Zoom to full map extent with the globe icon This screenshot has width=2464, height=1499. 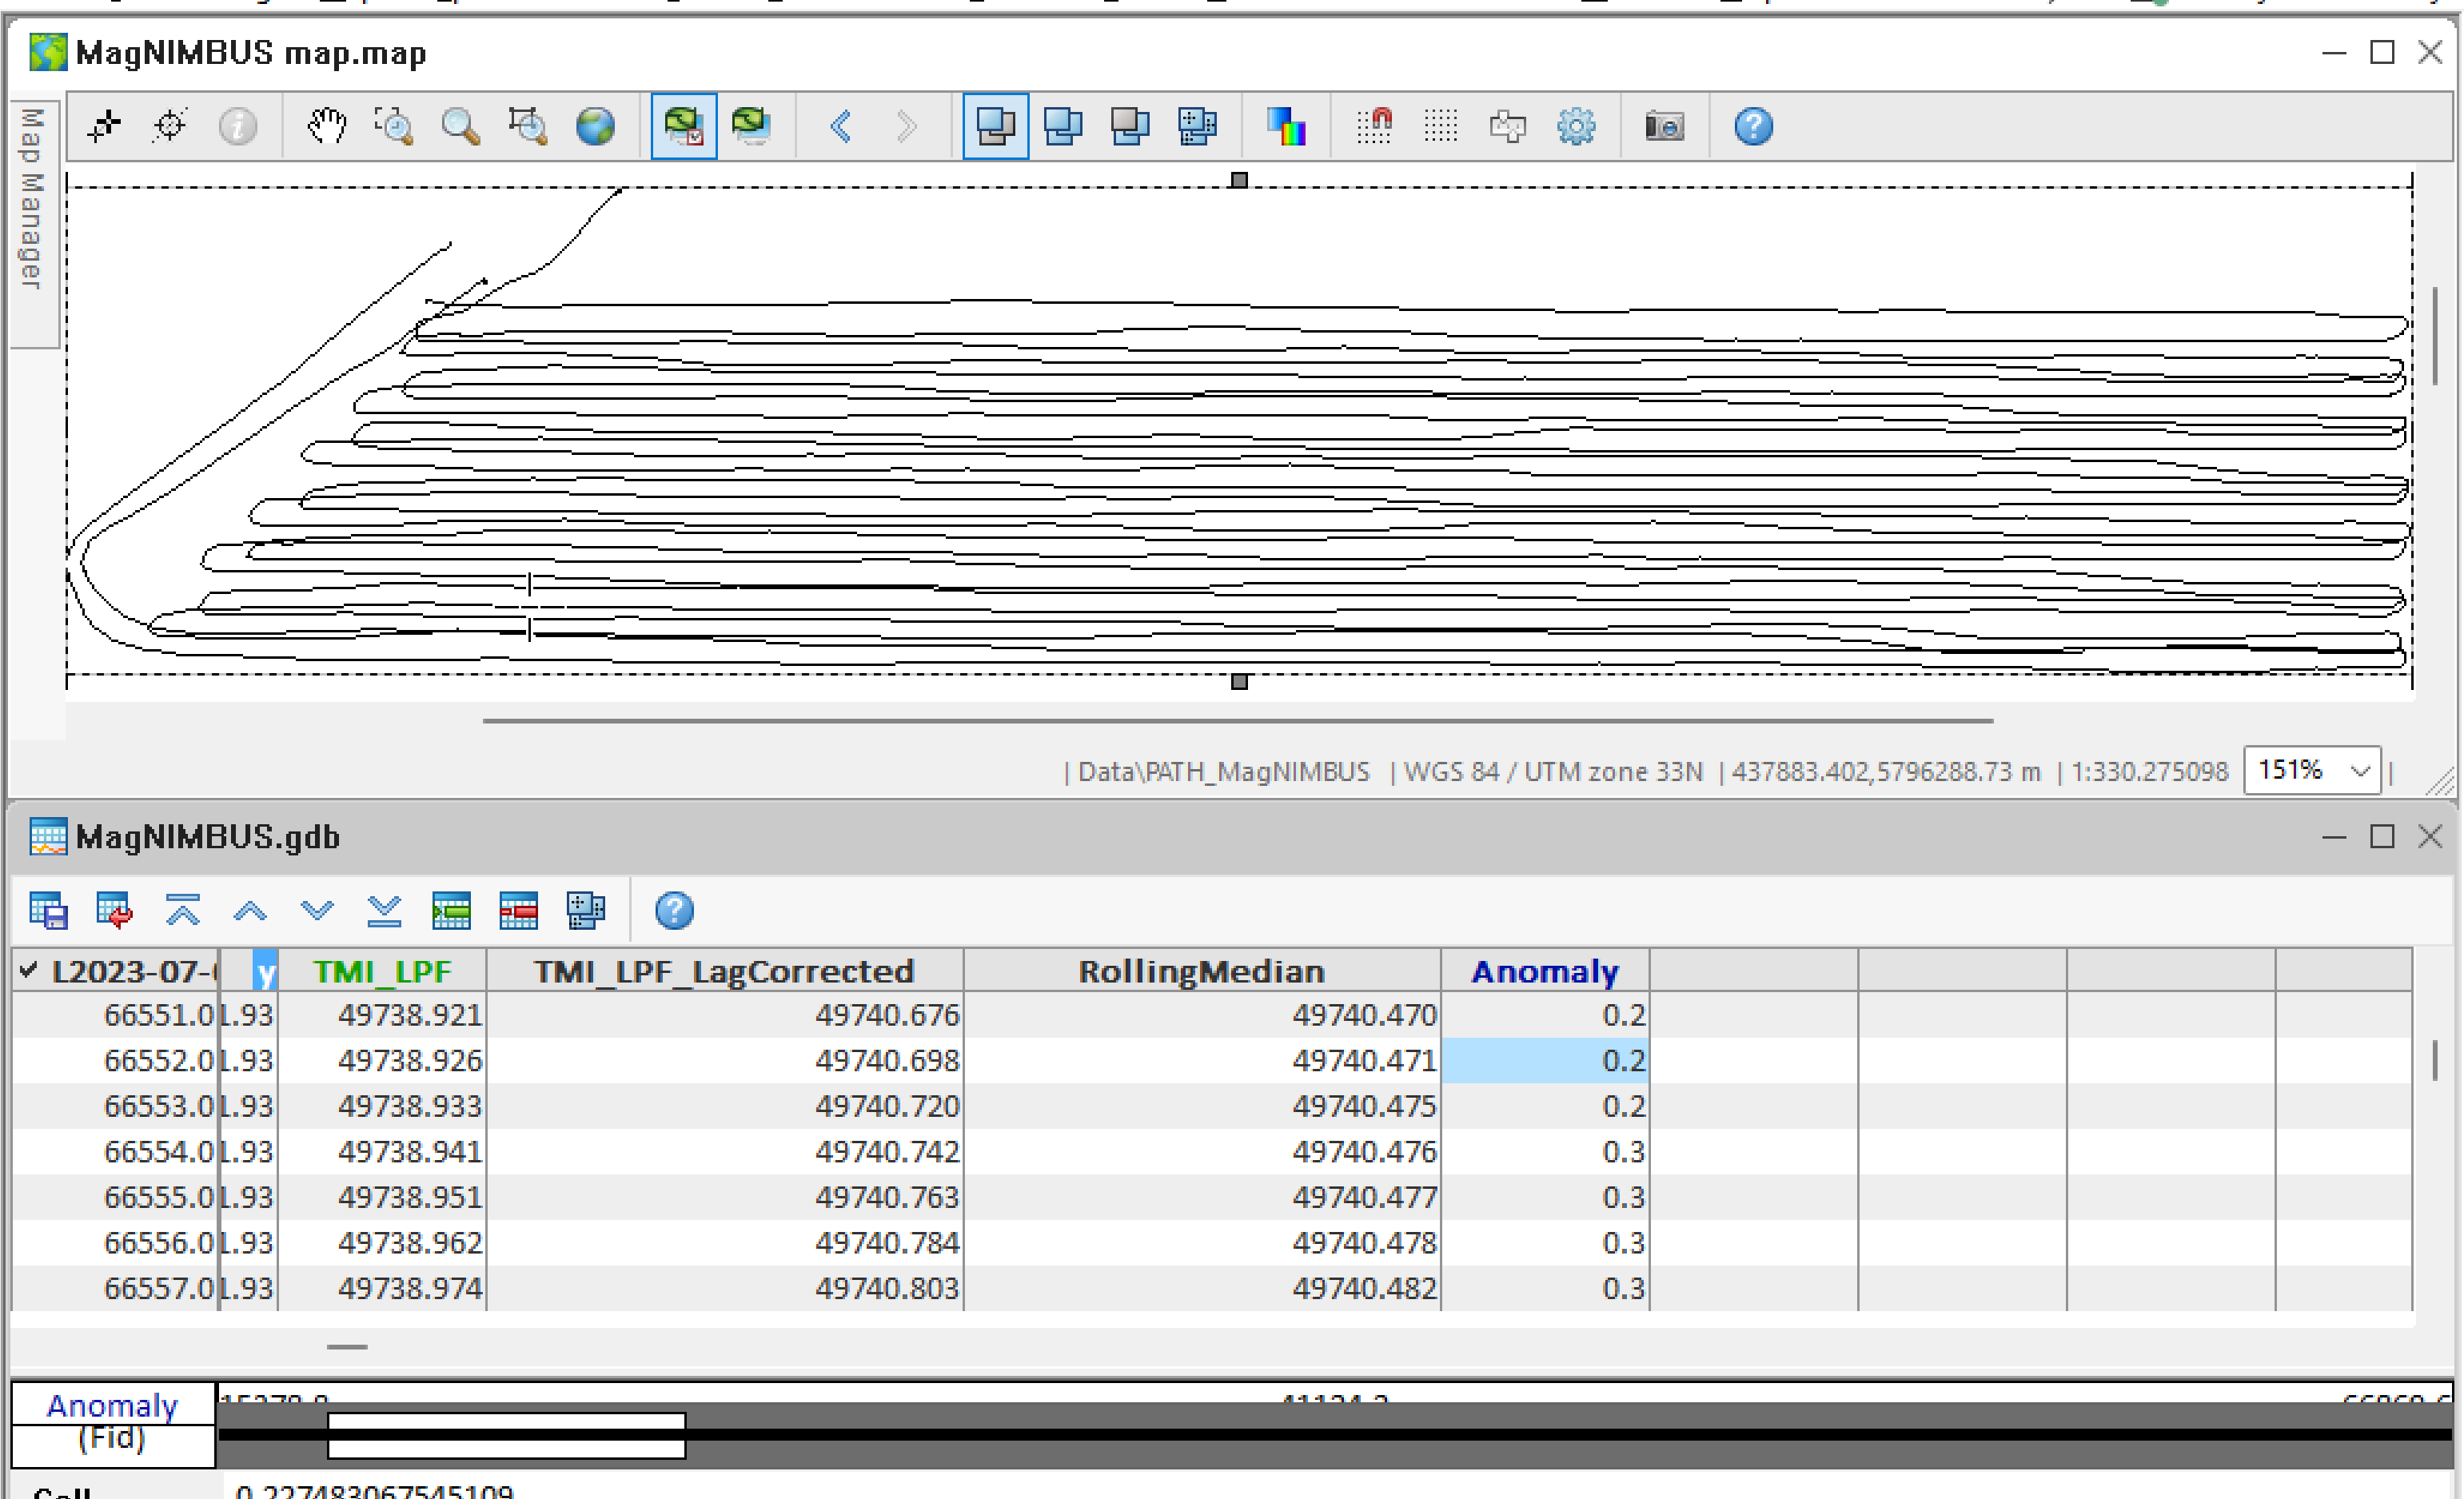pos(595,126)
